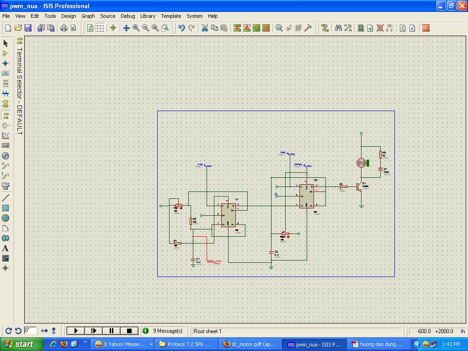Start simulation with the Play button
This screenshot has width=468, height=351.
tap(75, 330)
